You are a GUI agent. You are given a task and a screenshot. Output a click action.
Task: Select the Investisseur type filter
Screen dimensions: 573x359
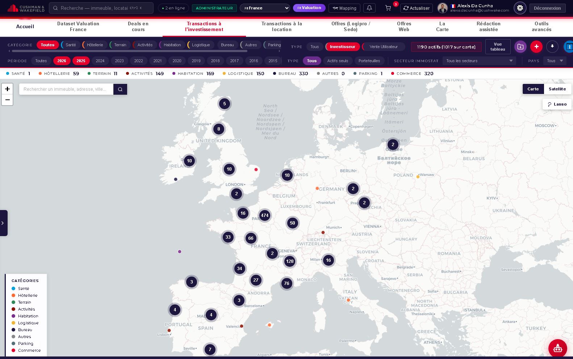pos(342,47)
